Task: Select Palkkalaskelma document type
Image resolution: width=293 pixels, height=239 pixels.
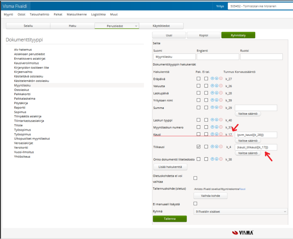Action: click(x=25, y=99)
